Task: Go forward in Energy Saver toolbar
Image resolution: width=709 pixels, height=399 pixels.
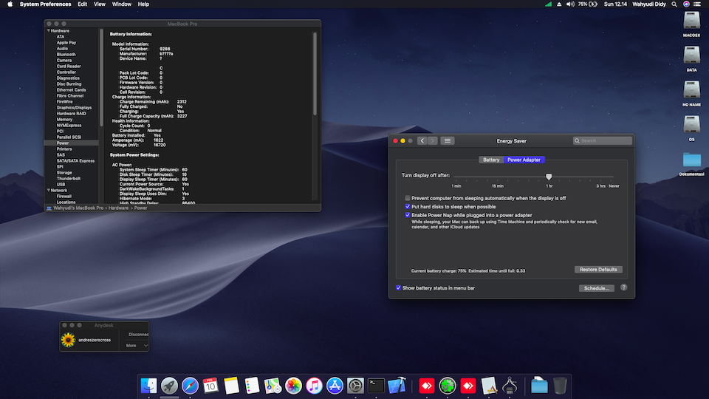Action: click(433, 140)
